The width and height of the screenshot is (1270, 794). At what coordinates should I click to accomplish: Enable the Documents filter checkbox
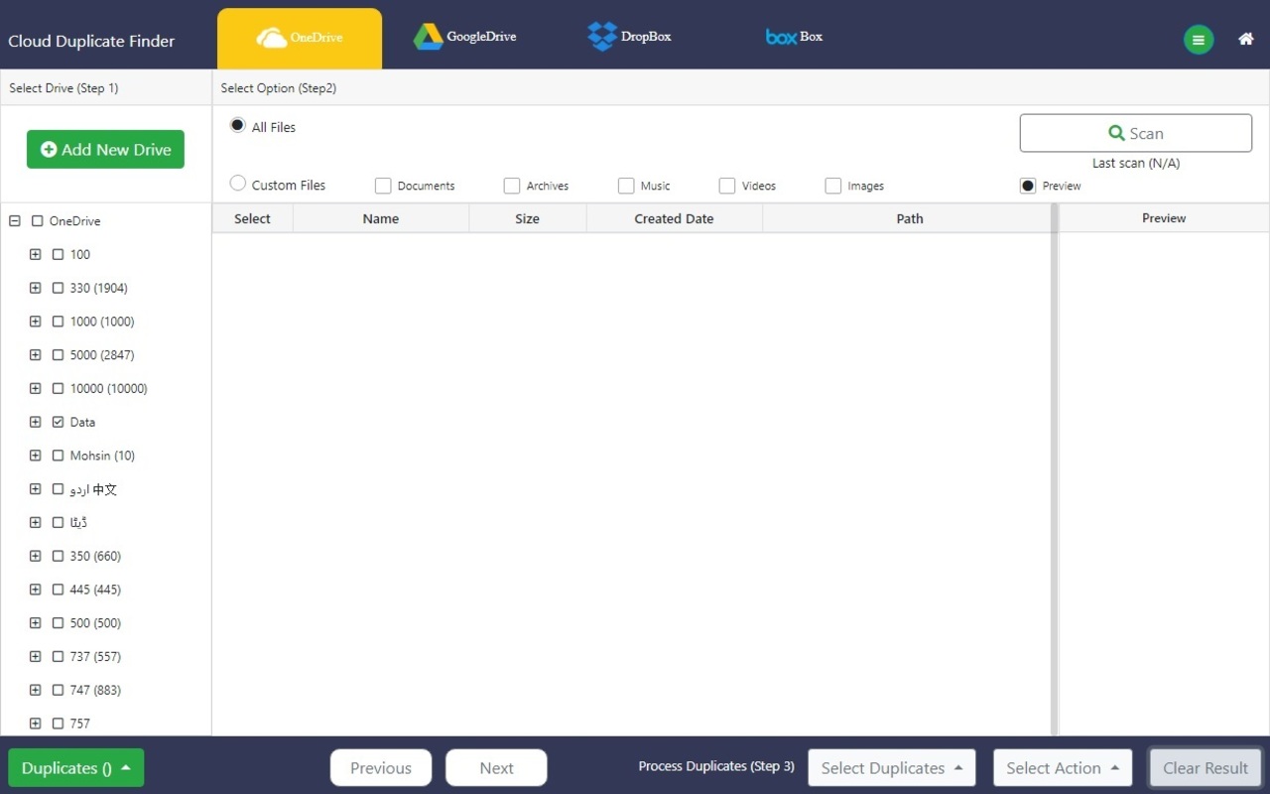[382, 186]
